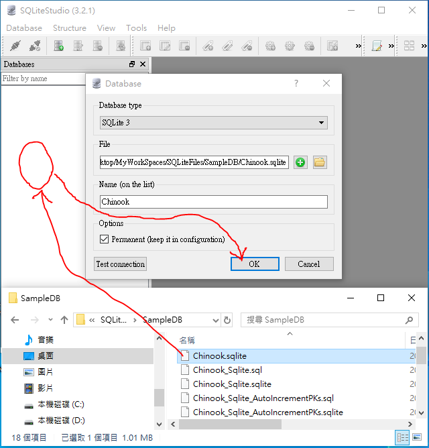Open the Database menu
Image resolution: width=429 pixels, height=448 pixels.
(x=24, y=28)
